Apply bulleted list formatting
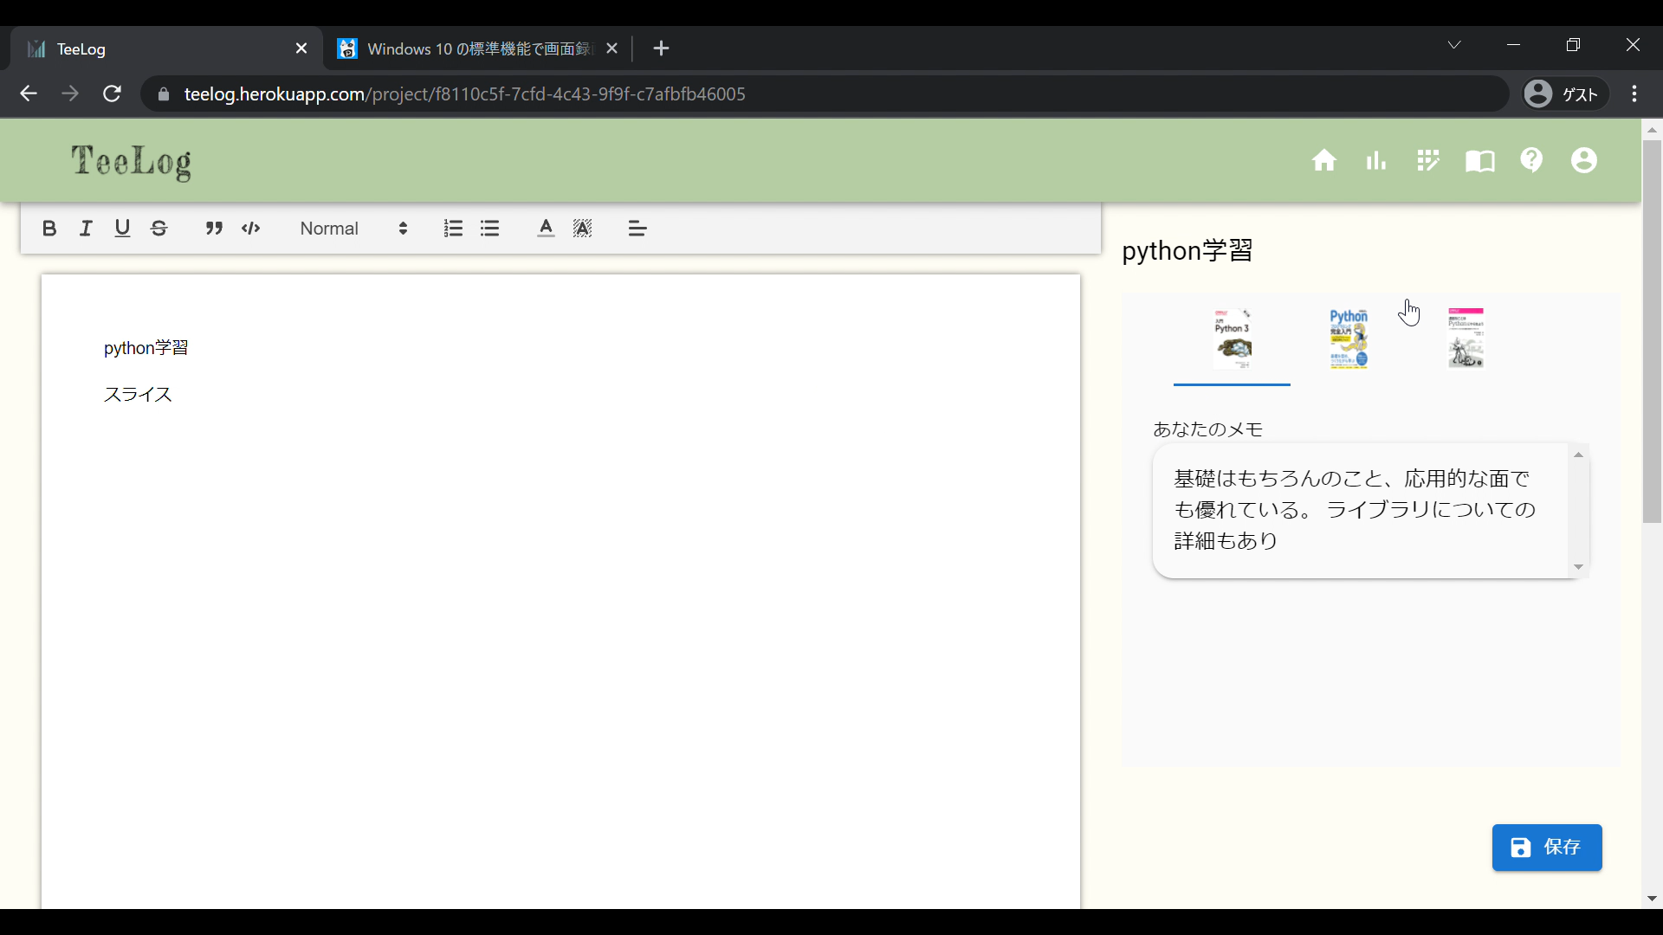The height and width of the screenshot is (935, 1663). (490, 229)
